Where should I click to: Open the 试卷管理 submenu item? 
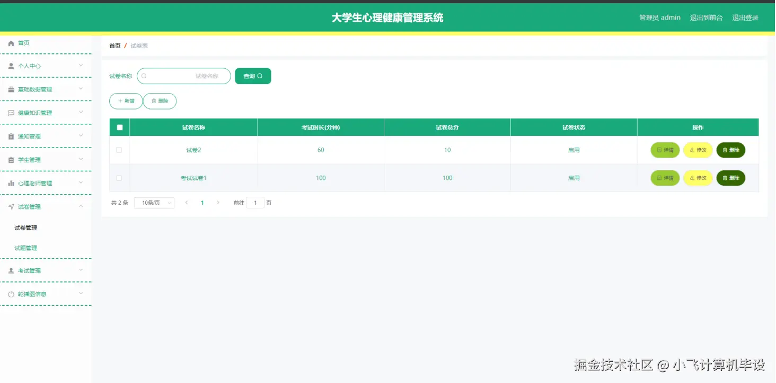coord(26,228)
